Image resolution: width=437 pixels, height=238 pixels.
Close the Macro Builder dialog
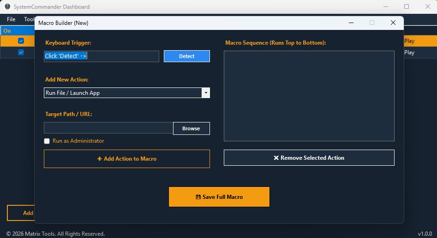pos(393,23)
